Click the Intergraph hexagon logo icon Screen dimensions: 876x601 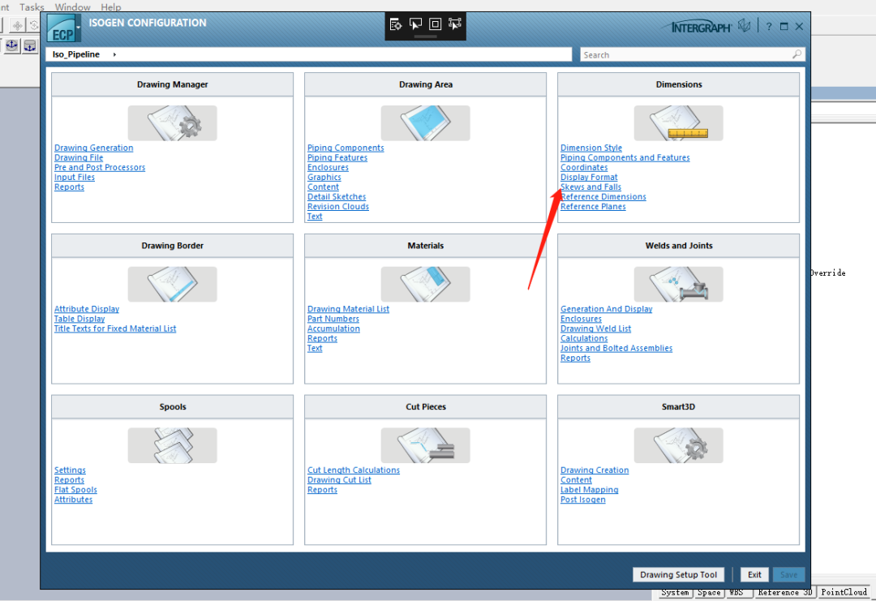[744, 26]
